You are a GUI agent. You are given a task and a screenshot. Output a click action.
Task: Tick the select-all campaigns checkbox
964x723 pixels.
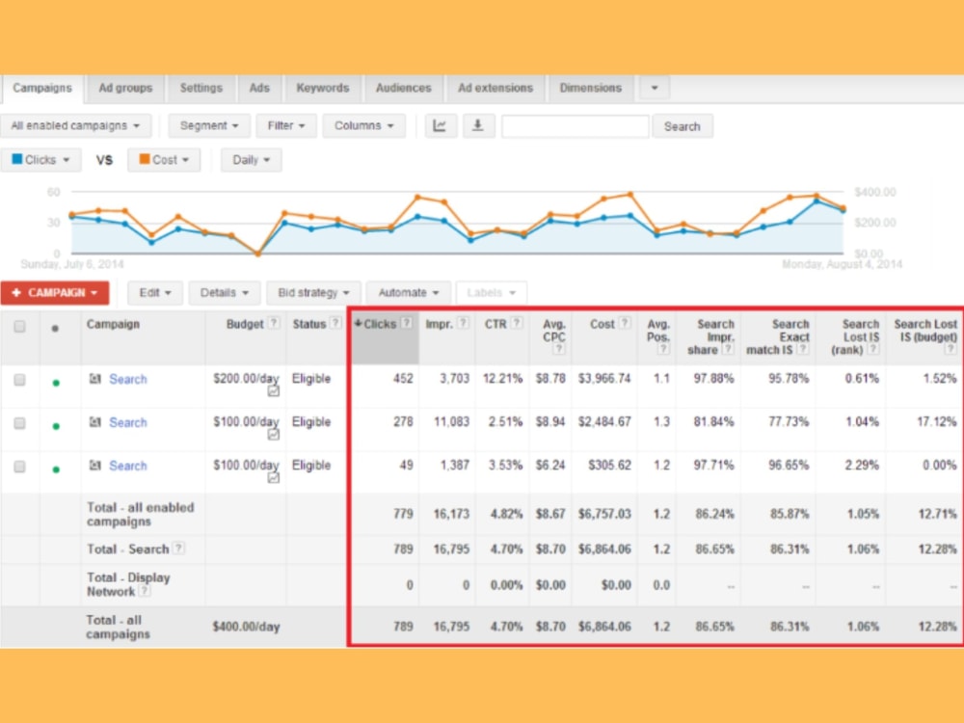(19, 327)
